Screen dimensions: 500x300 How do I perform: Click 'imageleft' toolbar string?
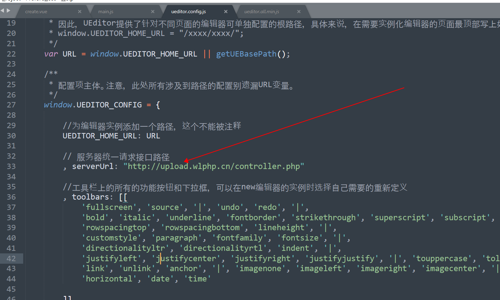point(321,269)
